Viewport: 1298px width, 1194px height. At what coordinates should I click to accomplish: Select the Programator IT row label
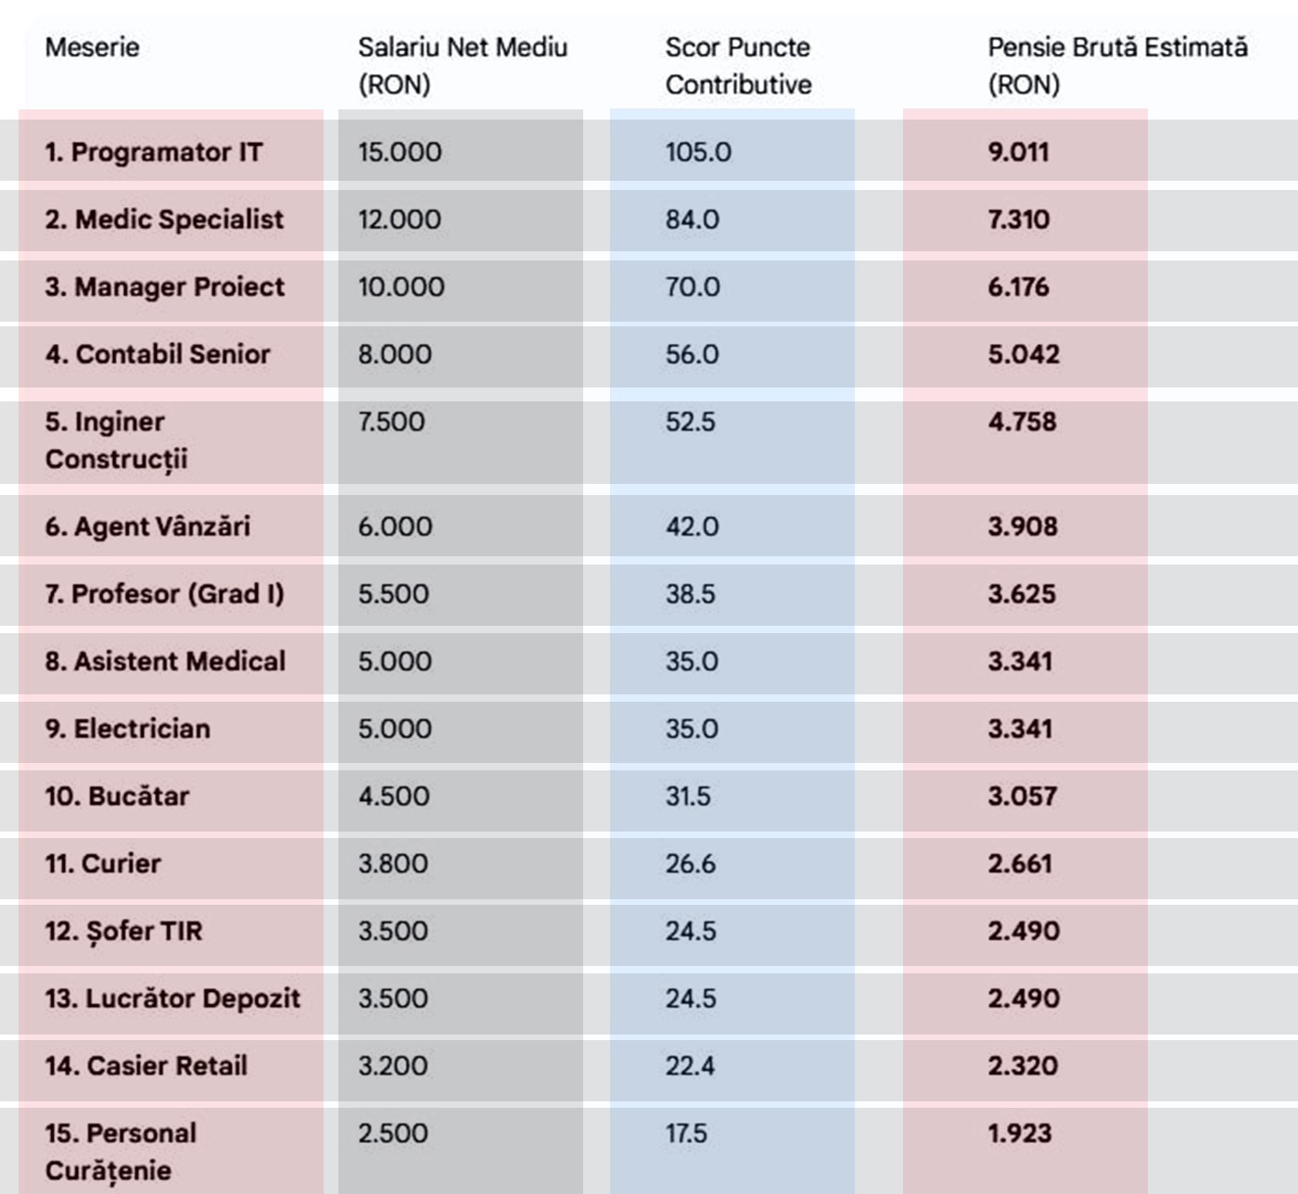(154, 152)
